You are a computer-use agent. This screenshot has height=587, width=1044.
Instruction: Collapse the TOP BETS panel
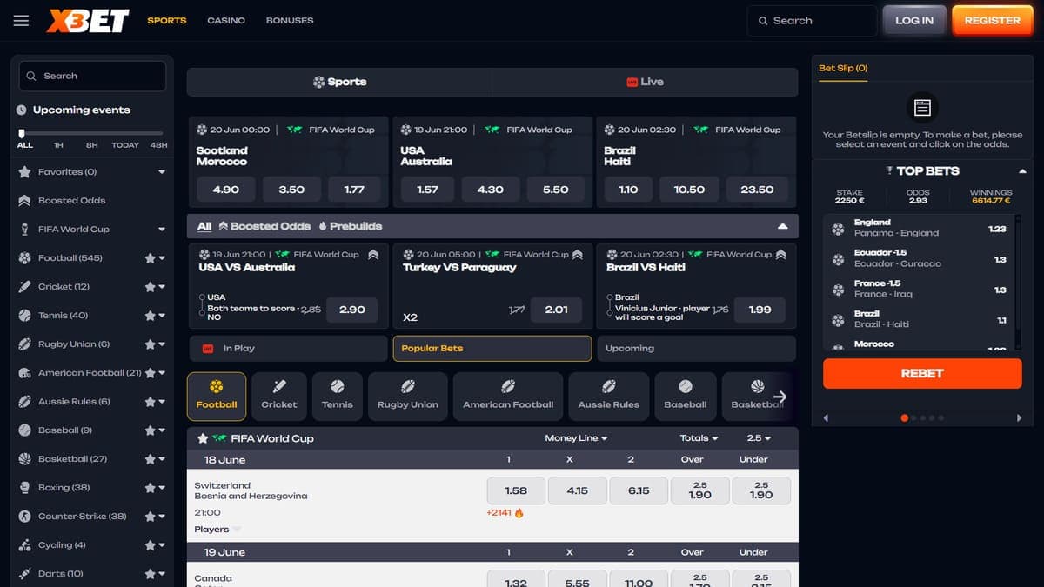pos(1022,171)
